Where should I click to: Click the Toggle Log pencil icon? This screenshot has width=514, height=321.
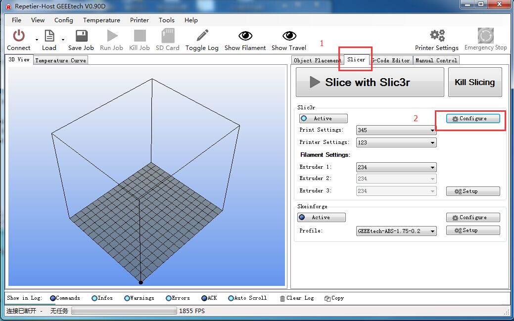(202, 36)
